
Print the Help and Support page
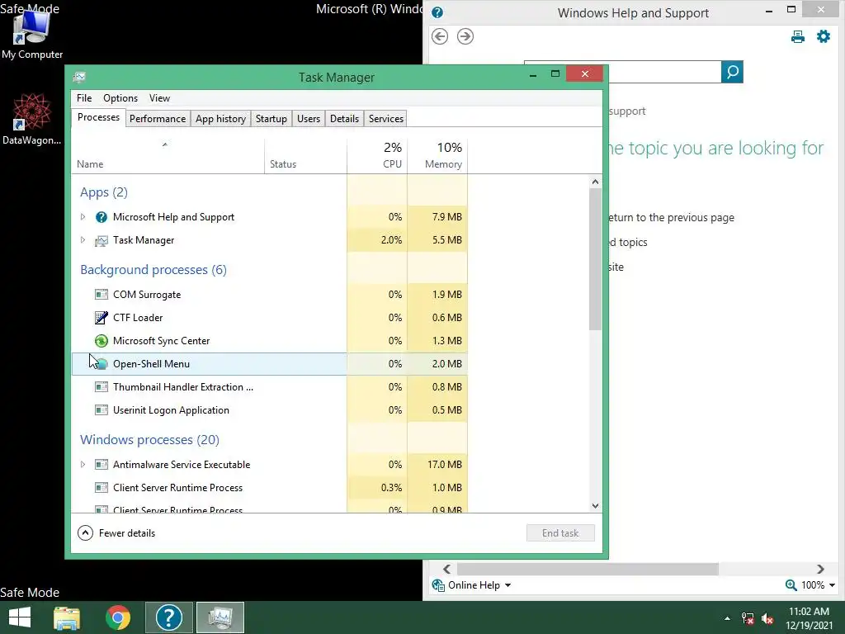[798, 36]
